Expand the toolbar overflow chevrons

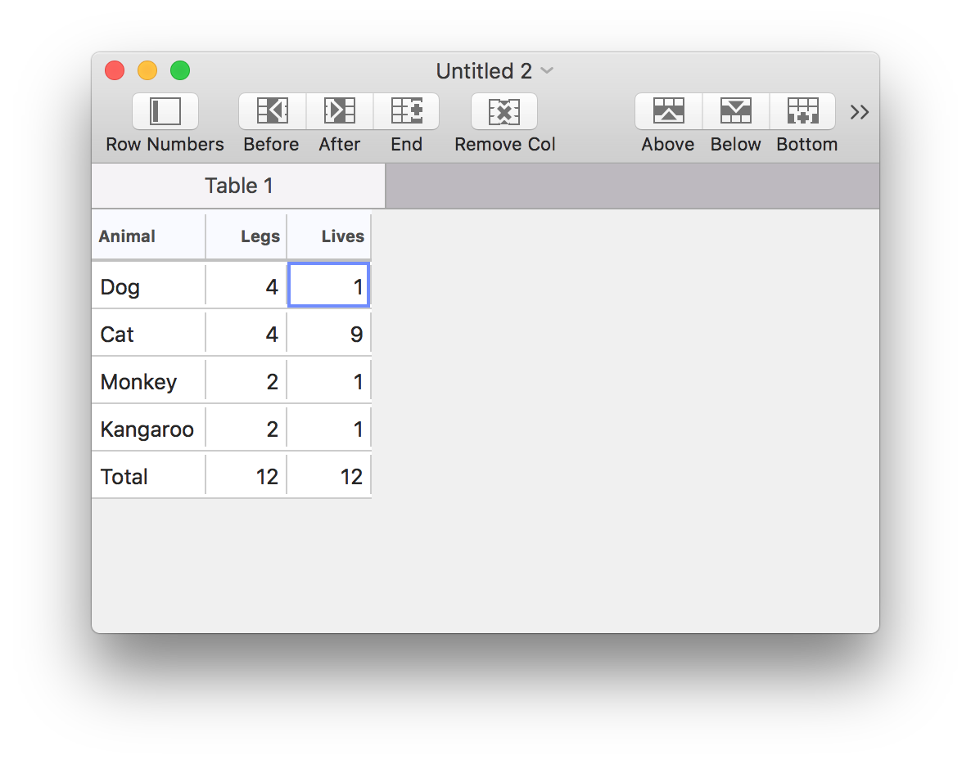click(860, 112)
